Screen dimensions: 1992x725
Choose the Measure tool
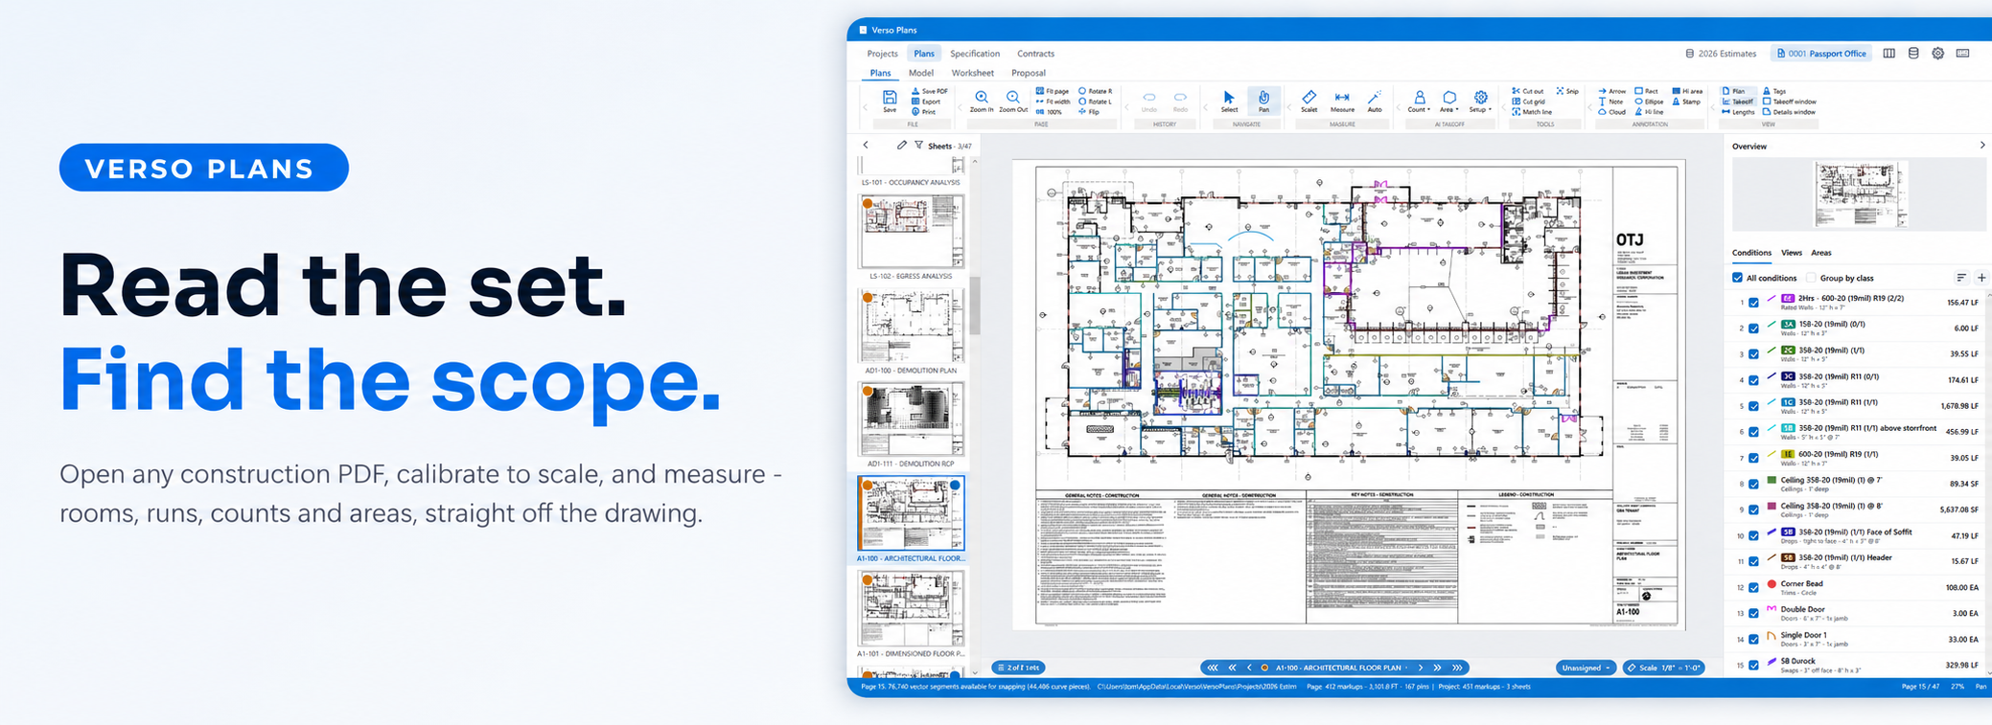(x=1342, y=102)
